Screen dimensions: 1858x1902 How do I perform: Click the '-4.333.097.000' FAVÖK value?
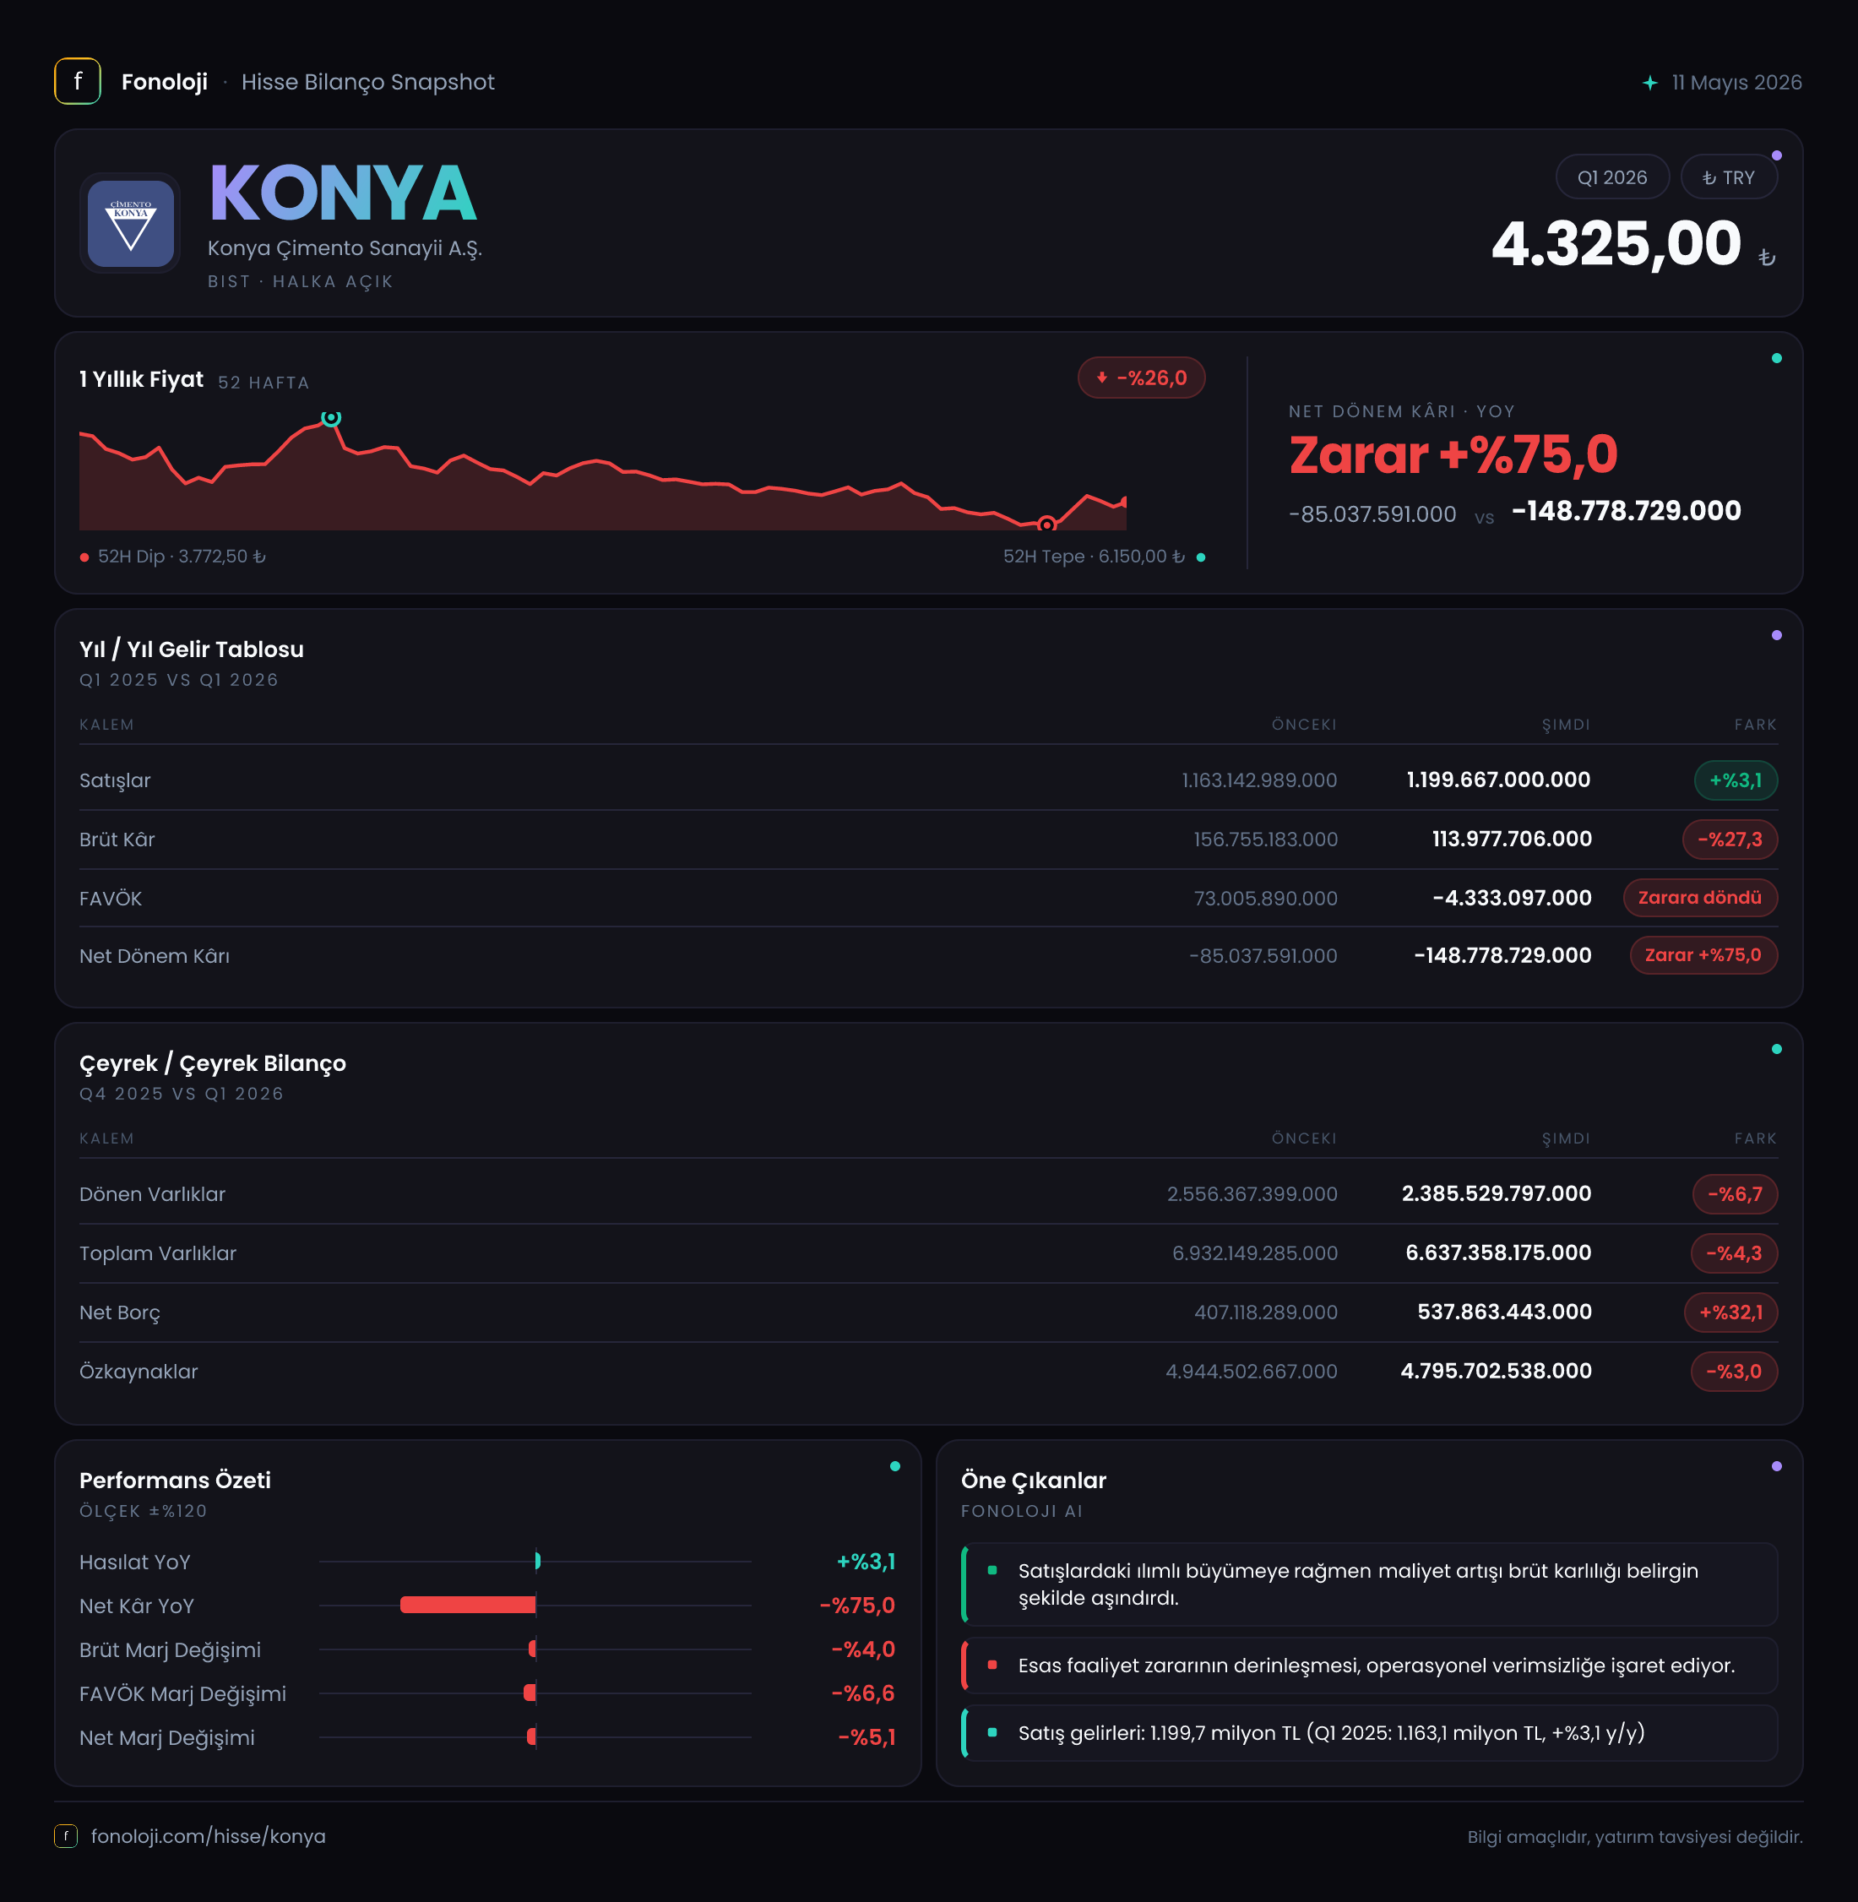pos(1512,898)
